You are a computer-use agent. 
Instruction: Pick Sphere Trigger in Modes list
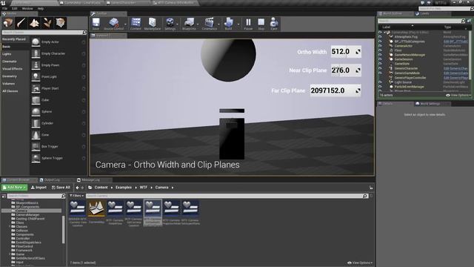(x=59, y=158)
